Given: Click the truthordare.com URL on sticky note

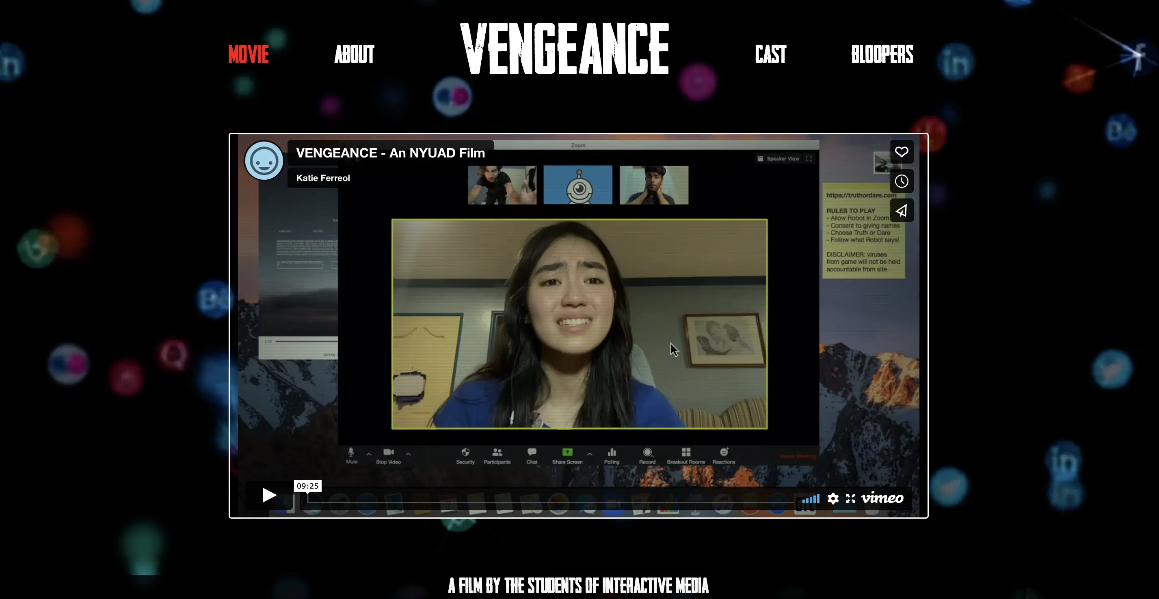Looking at the screenshot, I should pos(861,195).
